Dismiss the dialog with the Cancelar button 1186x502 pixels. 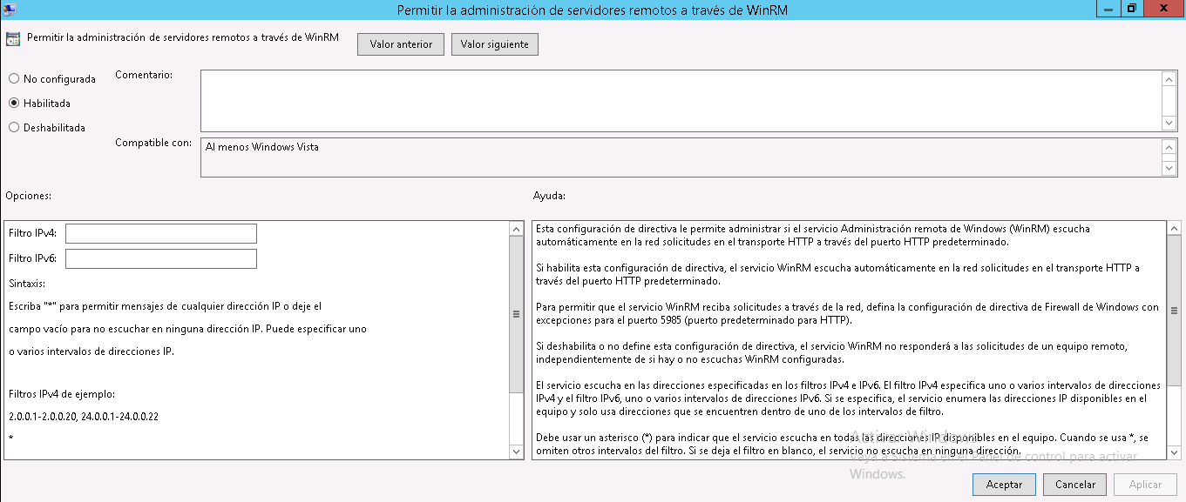tap(1074, 485)
